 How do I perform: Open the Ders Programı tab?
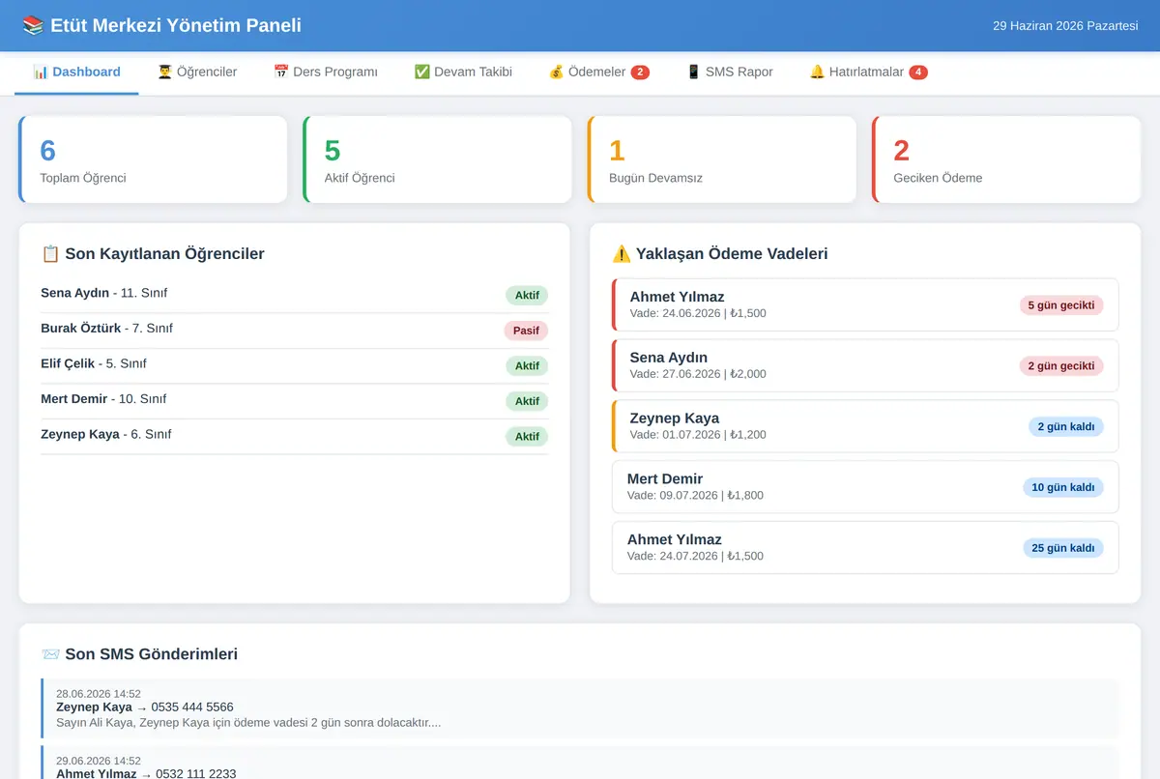point(326,72)
